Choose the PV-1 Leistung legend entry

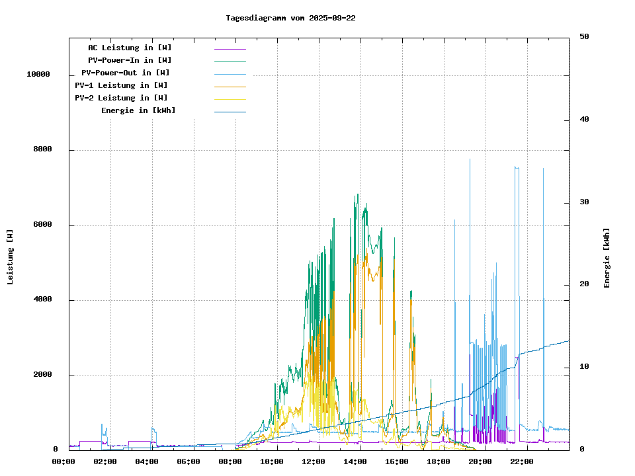122,85
